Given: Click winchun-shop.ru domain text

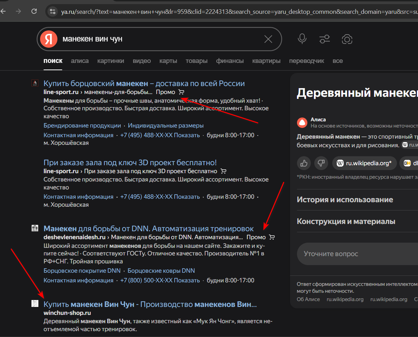Looking at the screenshot, I should (67, 313).
